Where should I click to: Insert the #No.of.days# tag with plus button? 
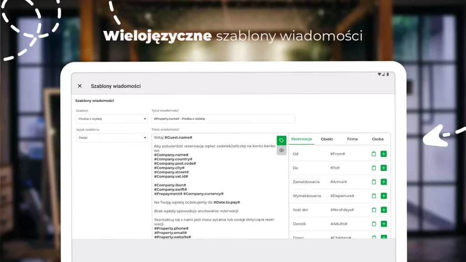tap(384, 210)
